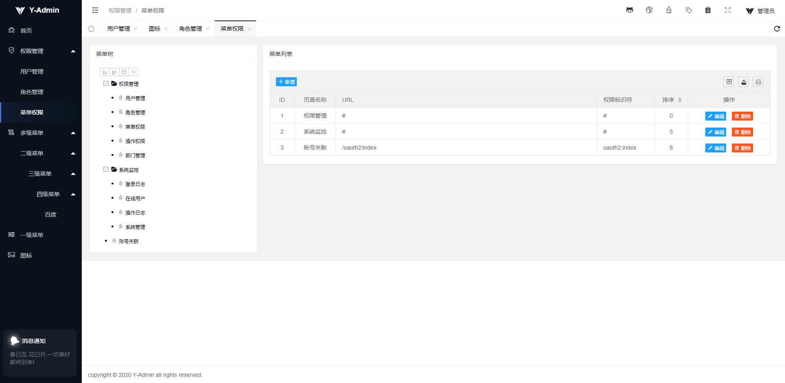The image size is (785, 383).
Task: Open the table column filter icon
Action: point(729,82)
